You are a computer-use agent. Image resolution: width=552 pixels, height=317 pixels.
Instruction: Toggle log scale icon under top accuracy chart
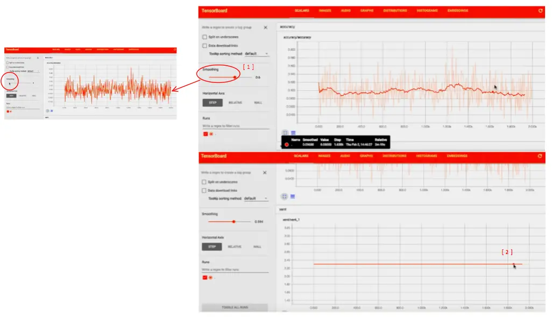click(x=293, y=133)
